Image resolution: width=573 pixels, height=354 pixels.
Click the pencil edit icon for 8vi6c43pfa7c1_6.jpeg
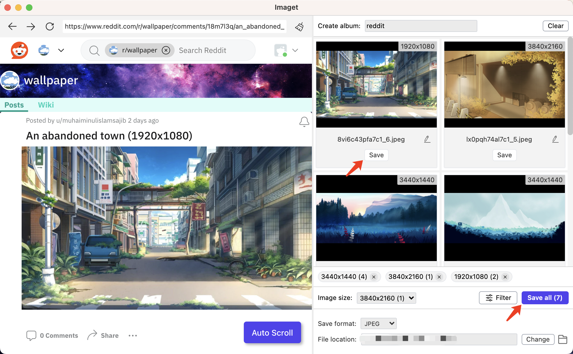click(x=427, y=139)
